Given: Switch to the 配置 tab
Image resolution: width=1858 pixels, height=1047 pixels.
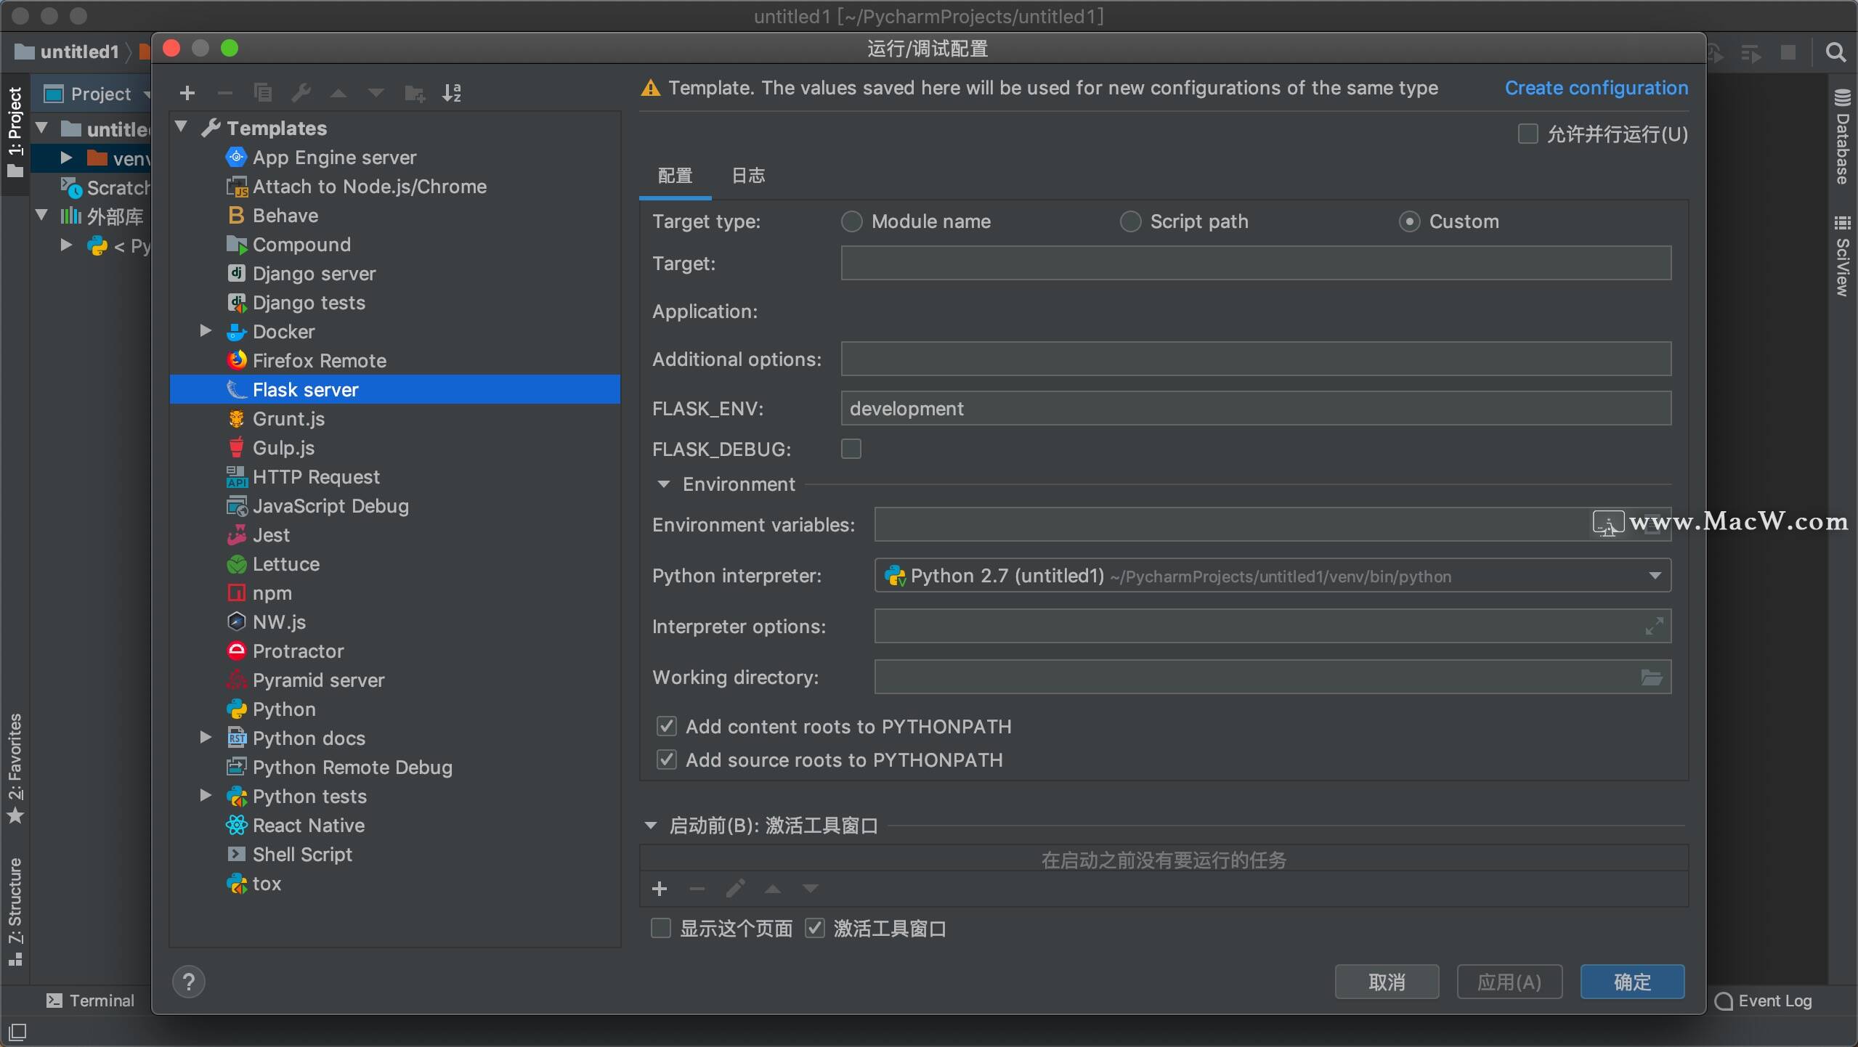Looking at the screenshot, I should coord(675,176).
